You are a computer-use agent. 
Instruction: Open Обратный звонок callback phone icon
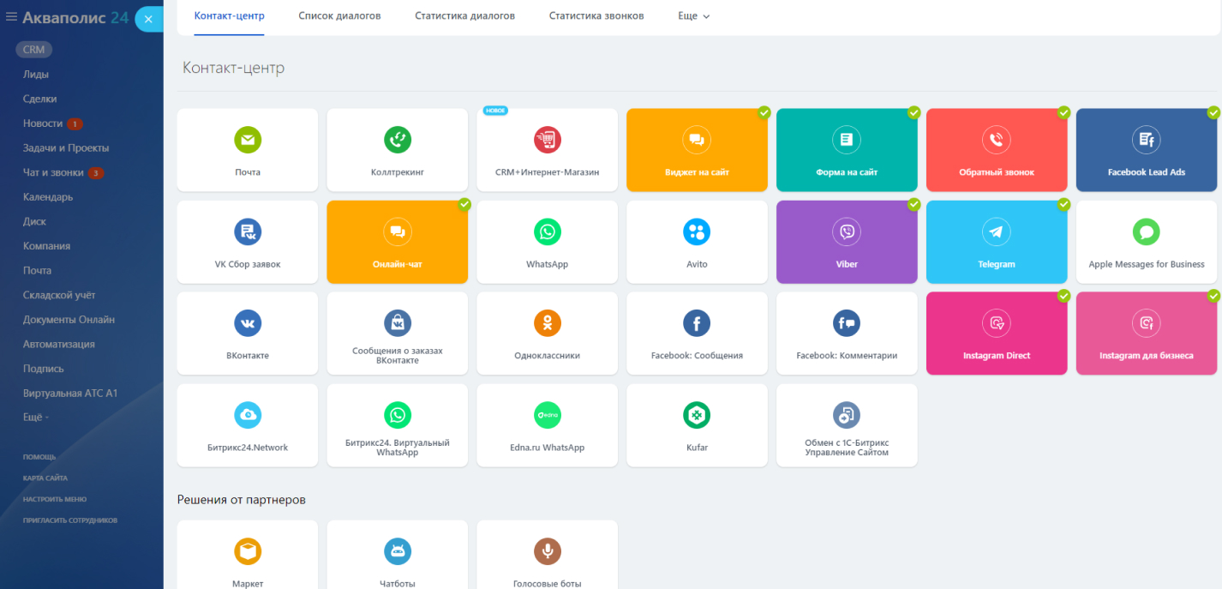click(997, 139)
